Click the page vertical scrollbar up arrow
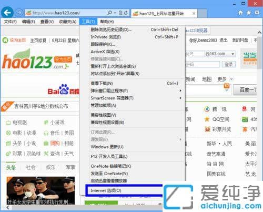263x212 pixels. click(x=259, y=33)
